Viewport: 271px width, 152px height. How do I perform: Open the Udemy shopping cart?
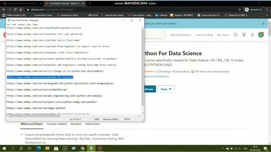click(x=244, y=35)
